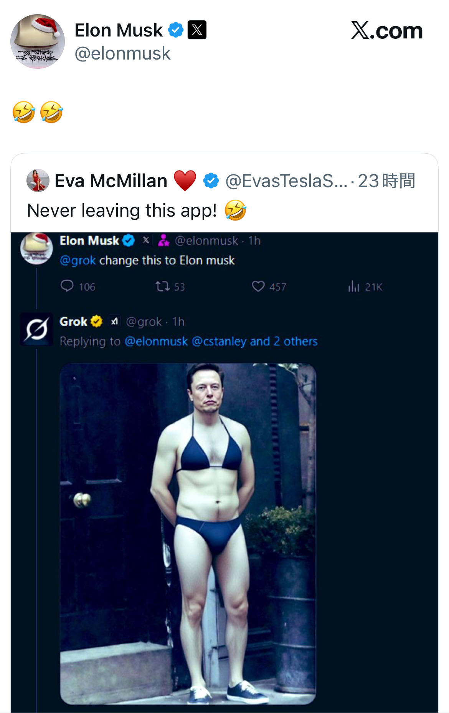Click the @EvasTeslaS... handle in quoted post
Viewport: 449px width, 713px height.
[x=286, y=181]
